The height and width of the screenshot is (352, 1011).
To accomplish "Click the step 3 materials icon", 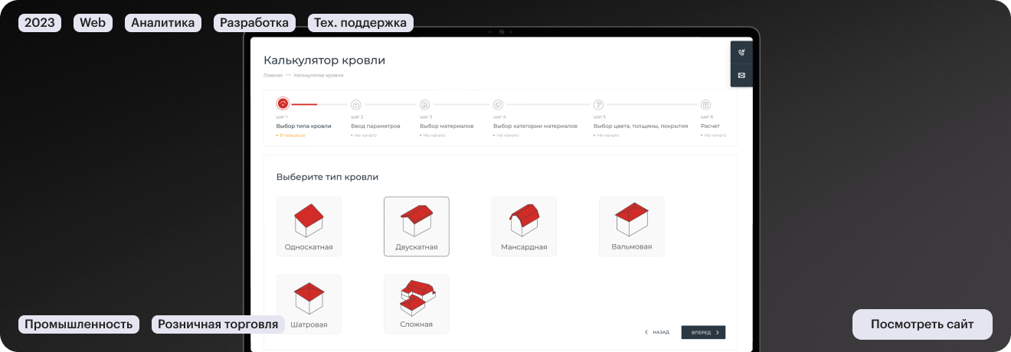I will click(424, 104).
